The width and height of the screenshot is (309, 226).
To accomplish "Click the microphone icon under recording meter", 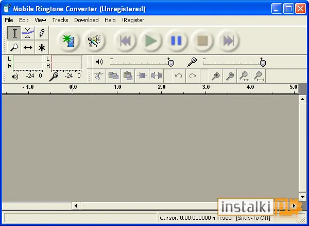I will click(54, 77).
